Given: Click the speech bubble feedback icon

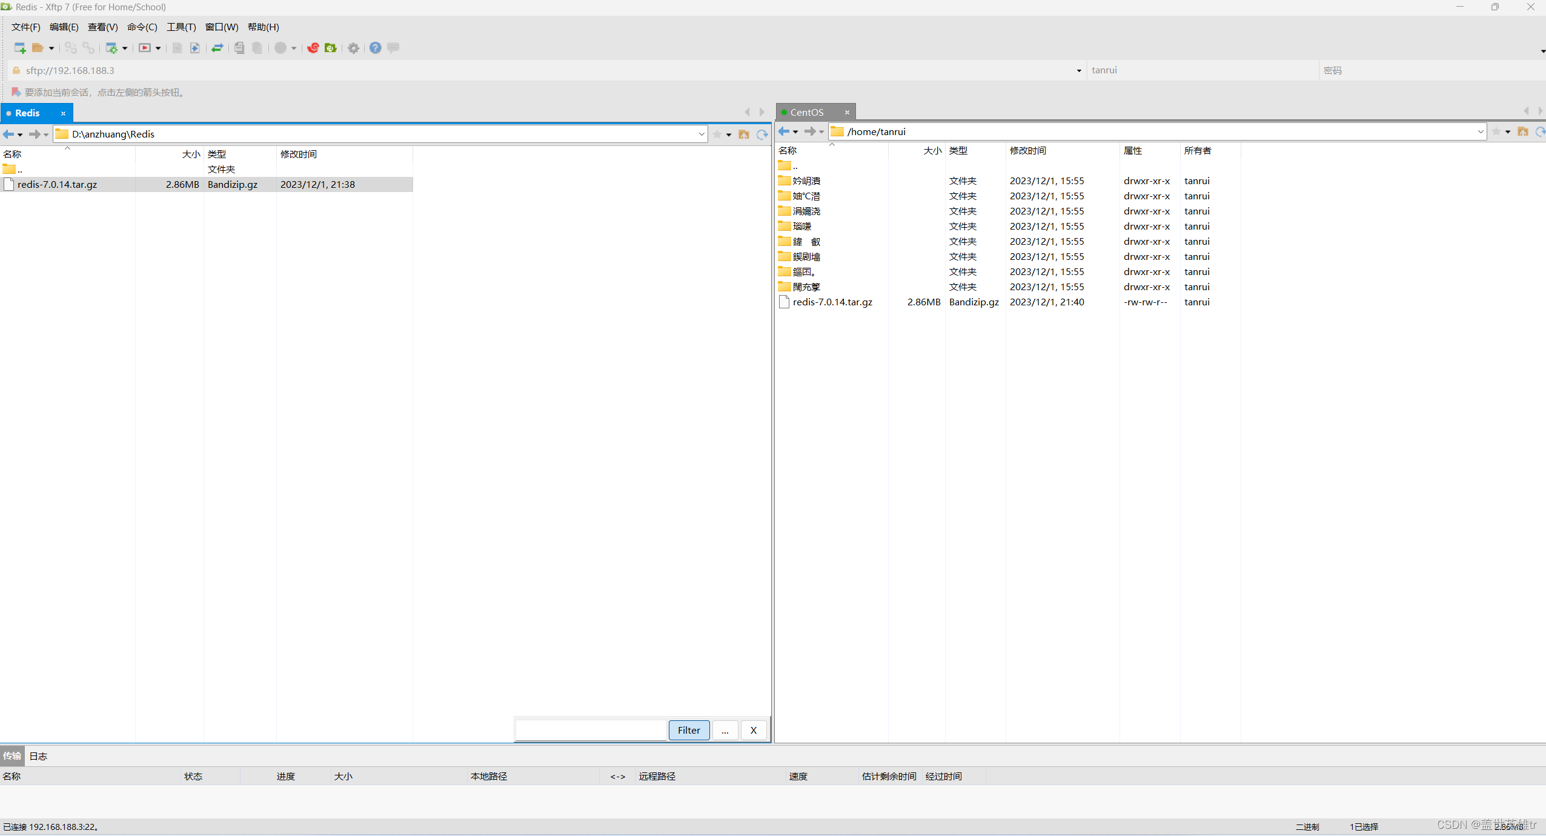Looking at the screenshot, I should pyautogui.click(x=393, y=48).
